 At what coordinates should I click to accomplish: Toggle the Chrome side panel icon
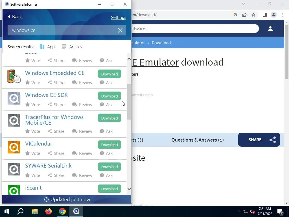265,15
